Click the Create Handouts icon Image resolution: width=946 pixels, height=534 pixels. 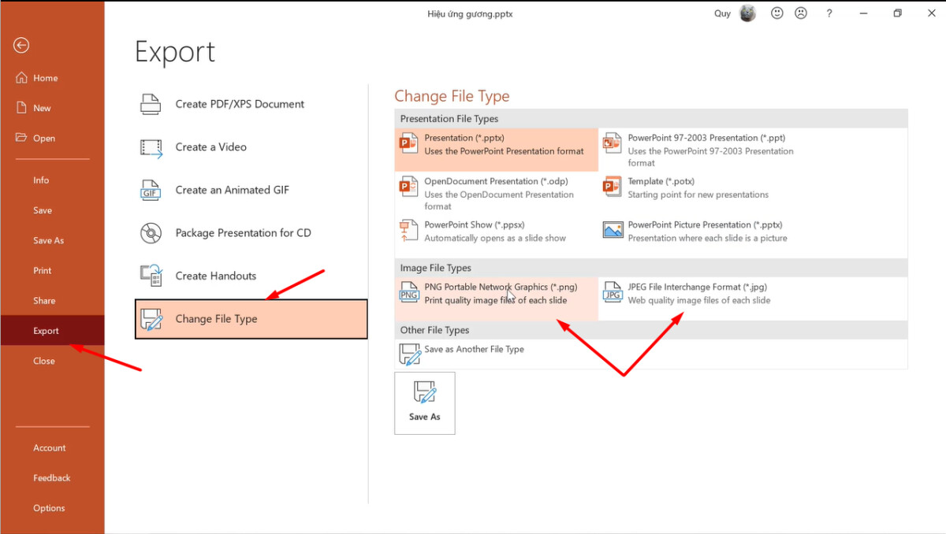click(151, 276)
